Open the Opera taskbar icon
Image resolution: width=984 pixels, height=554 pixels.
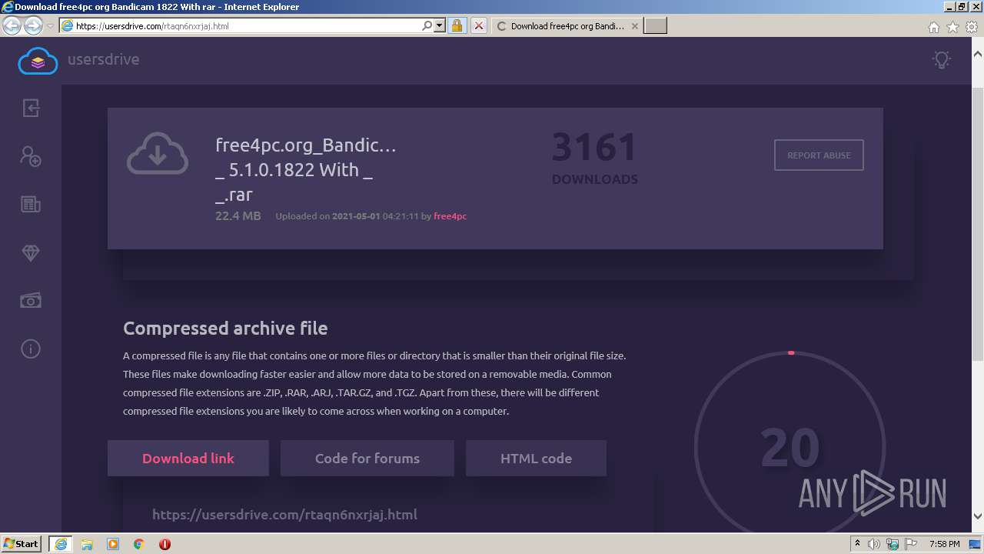(x=165, y=544)
